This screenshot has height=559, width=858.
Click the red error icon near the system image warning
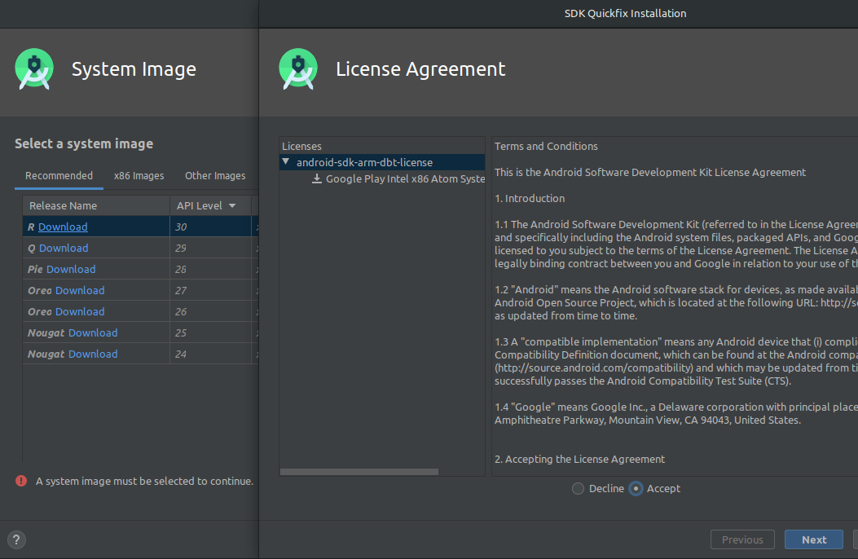coord(21,481)
